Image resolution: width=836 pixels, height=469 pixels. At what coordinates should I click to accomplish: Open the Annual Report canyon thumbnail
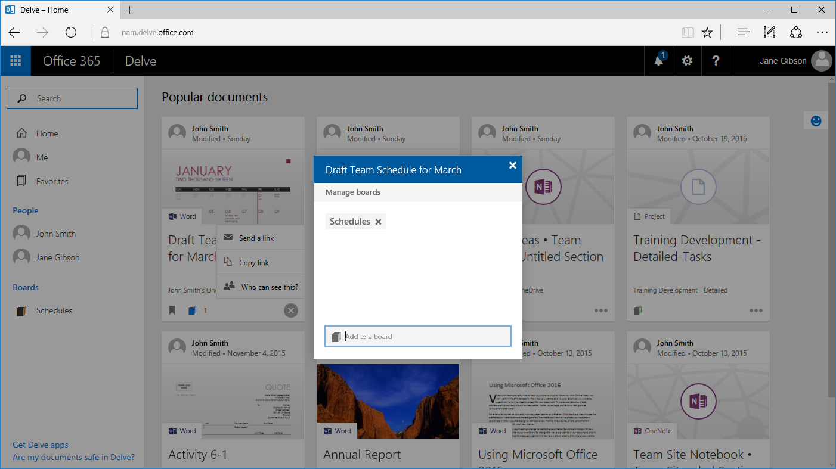point(388,401)
